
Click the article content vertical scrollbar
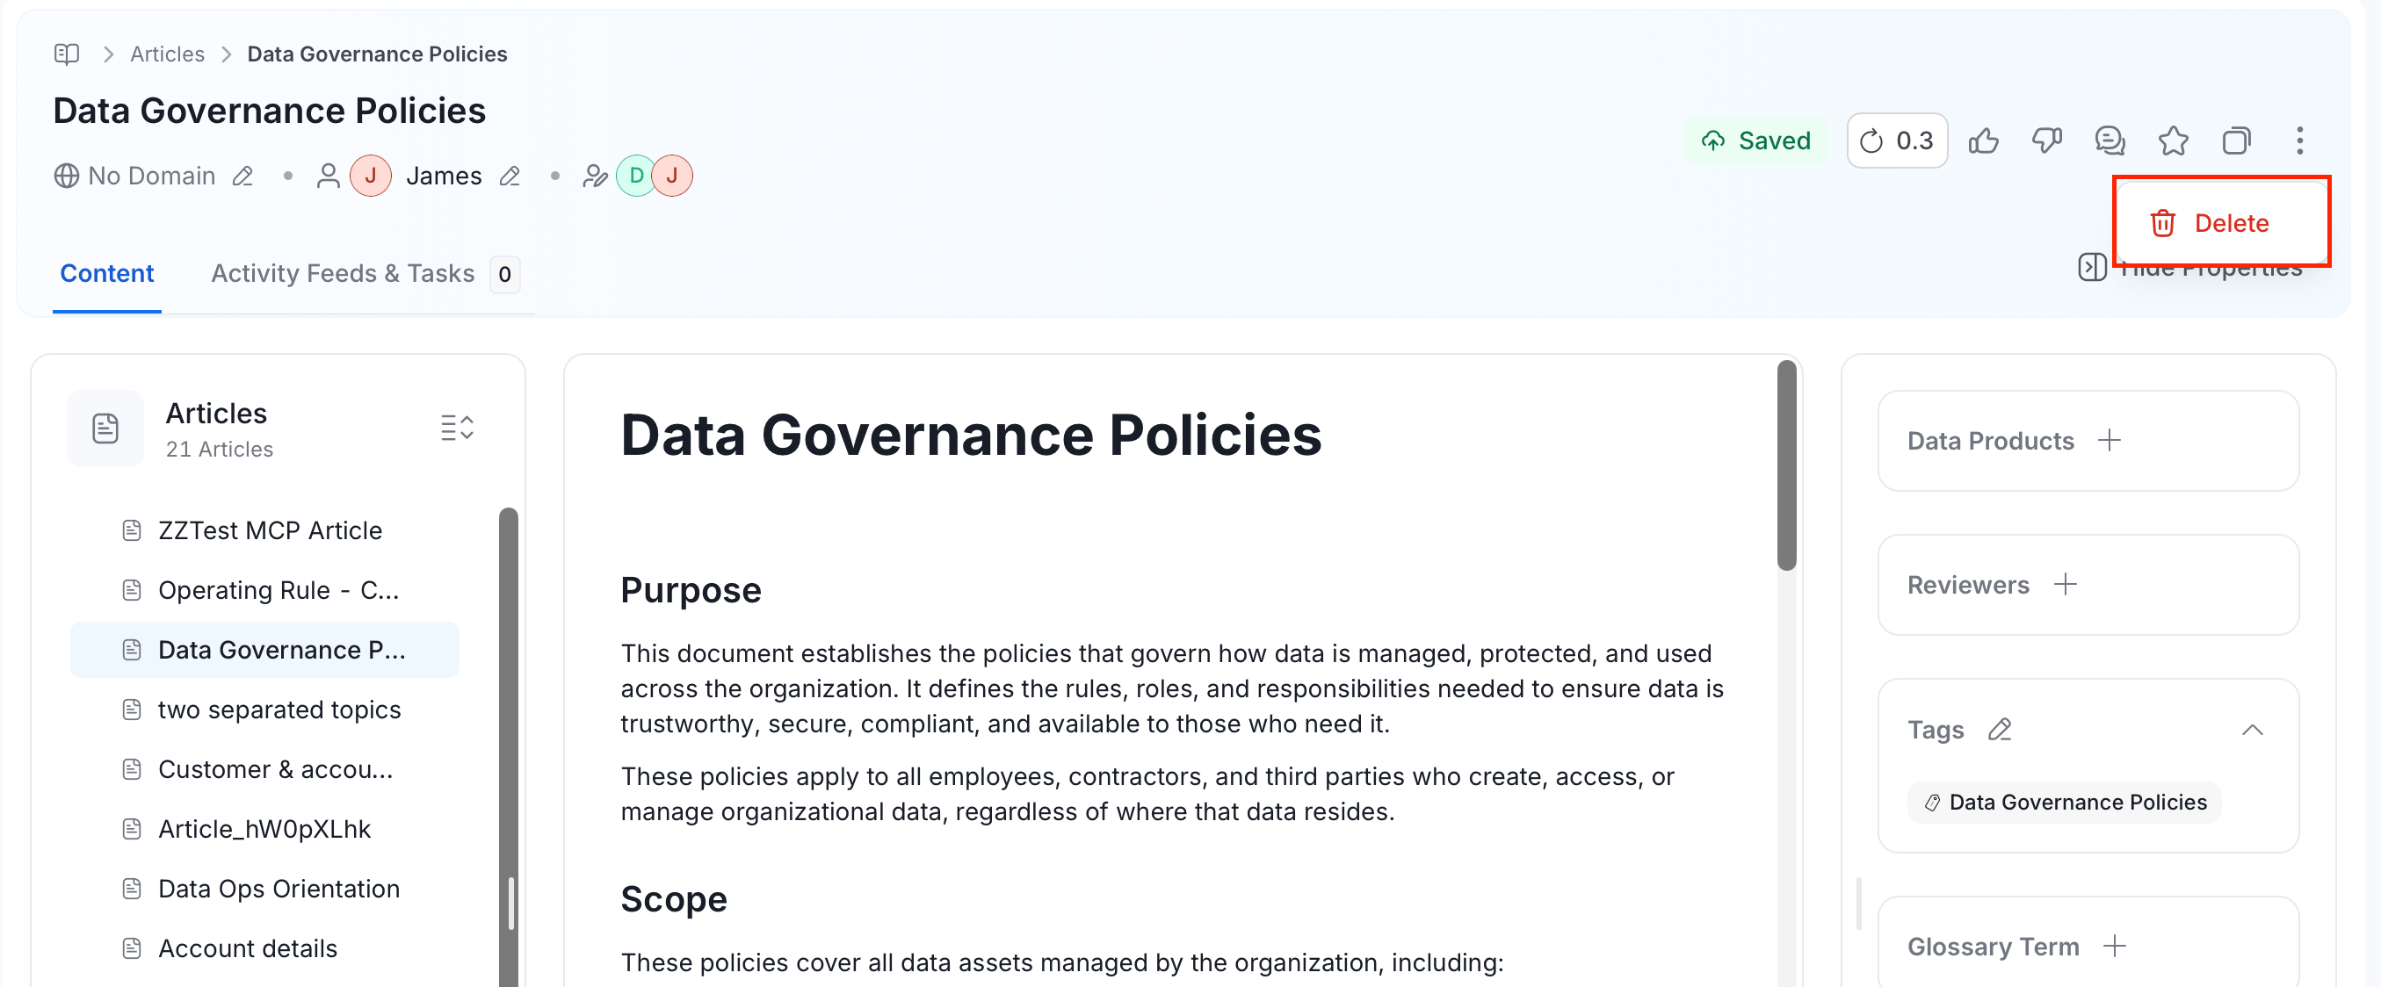pos(1787,465)
